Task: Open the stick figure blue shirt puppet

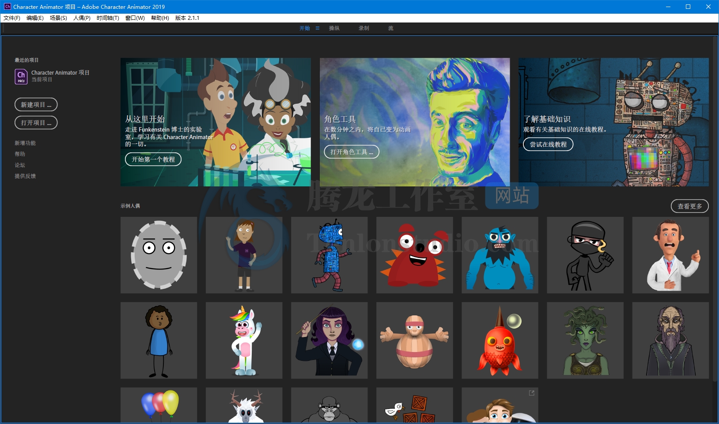Action: tap(159, 341)
